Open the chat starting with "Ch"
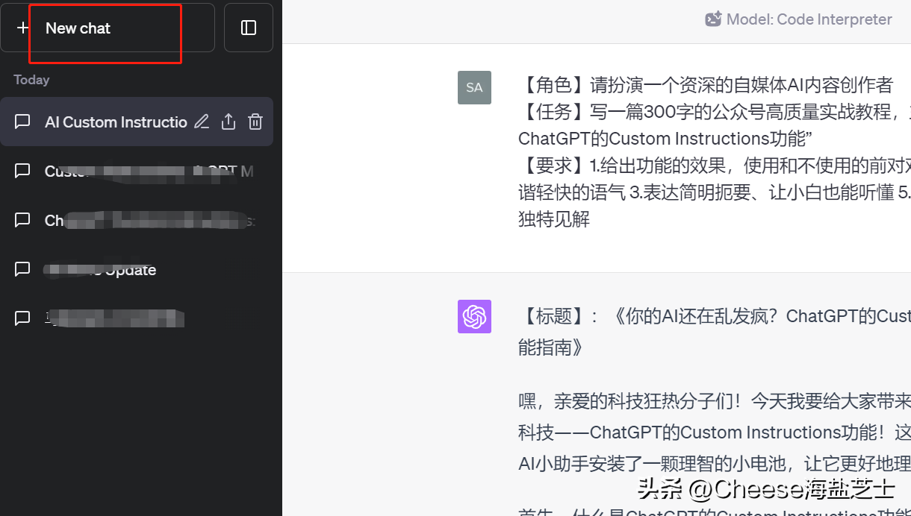 click(x=137, y=221)
